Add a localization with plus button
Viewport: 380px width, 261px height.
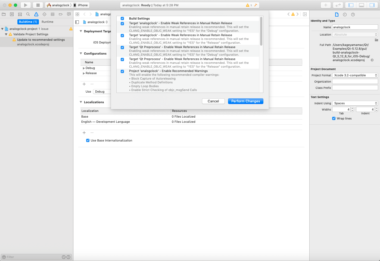tap(84, 133)
